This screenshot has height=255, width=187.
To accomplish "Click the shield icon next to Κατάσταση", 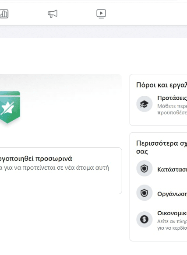I will pos(145,168).
